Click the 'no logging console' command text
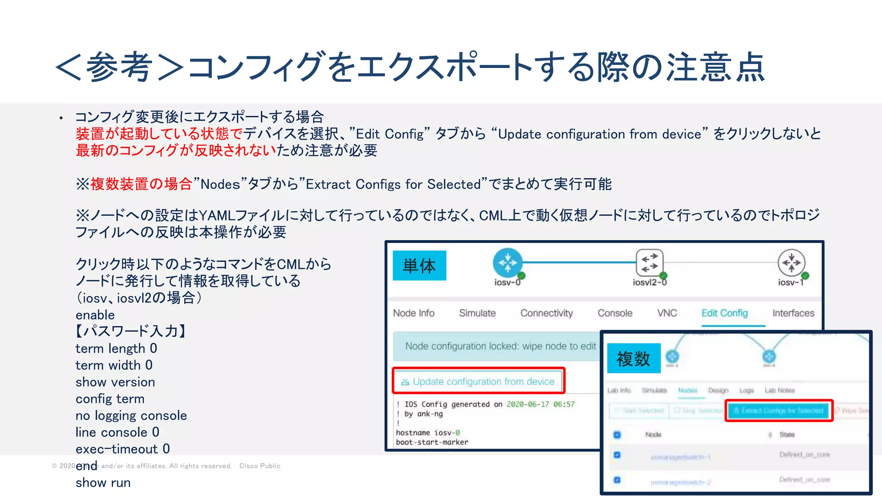This screenshot has height=496, width=882. point(131,415)
